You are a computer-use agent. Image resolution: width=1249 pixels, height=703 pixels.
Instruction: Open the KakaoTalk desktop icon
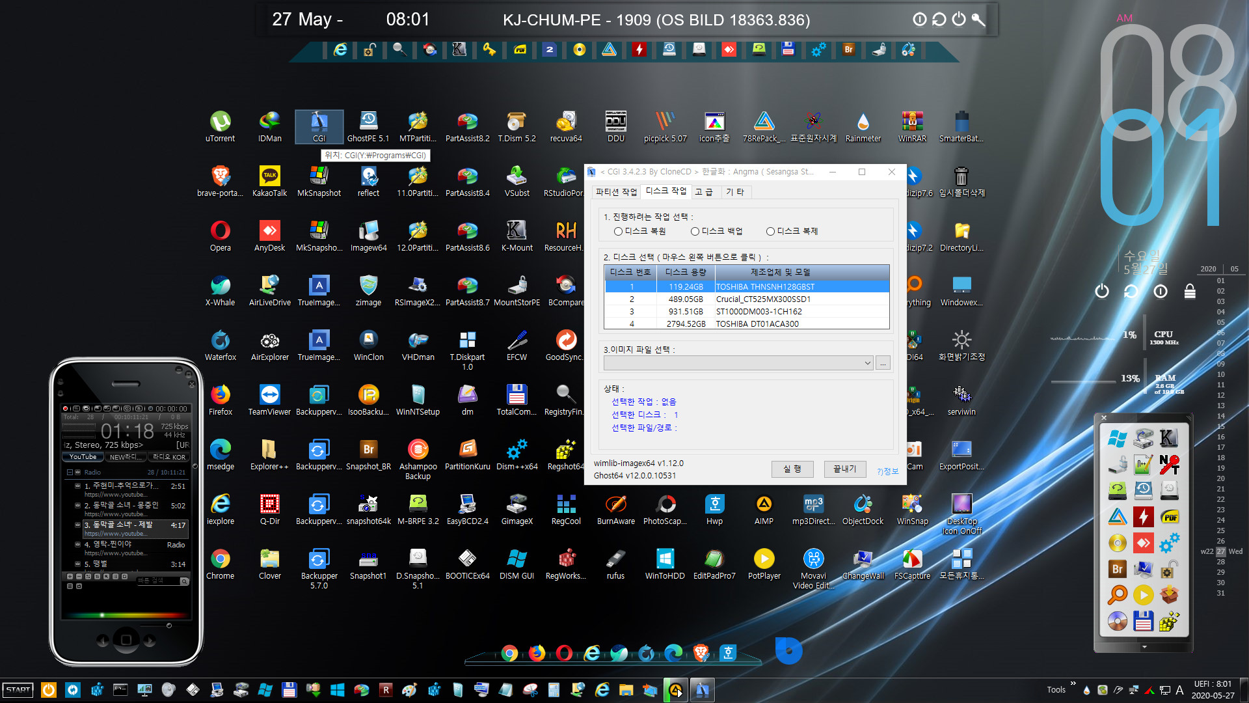[x=269, y=181]
